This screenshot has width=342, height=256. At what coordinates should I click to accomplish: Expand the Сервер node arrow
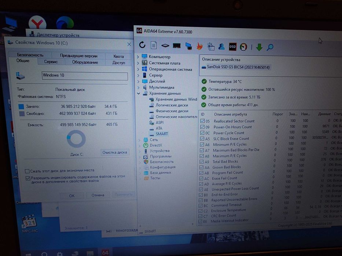(x=138, y=75)
